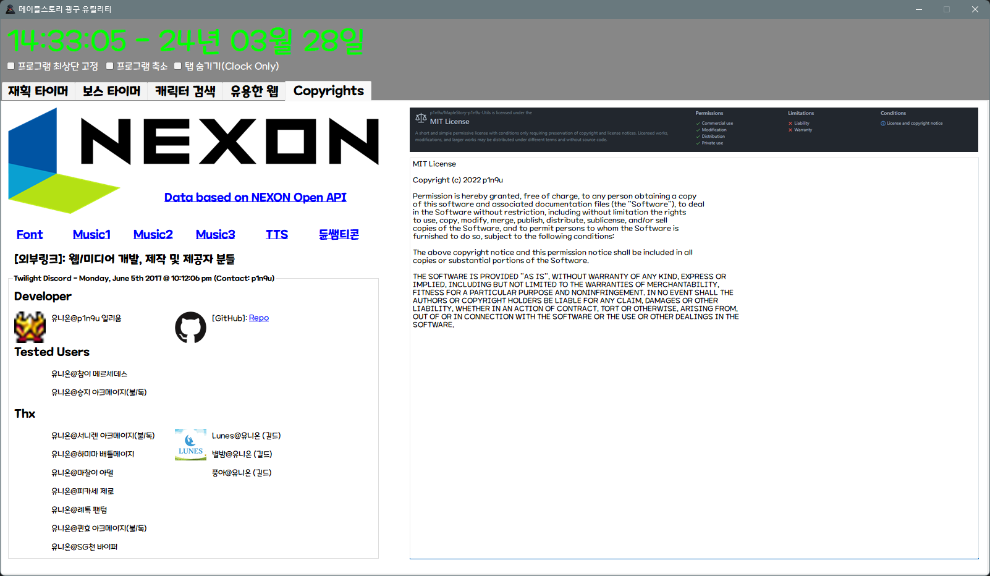Open the GitHub Repo link
The height and width of the screenshot is (576, 990).
(x=259, y=318)
